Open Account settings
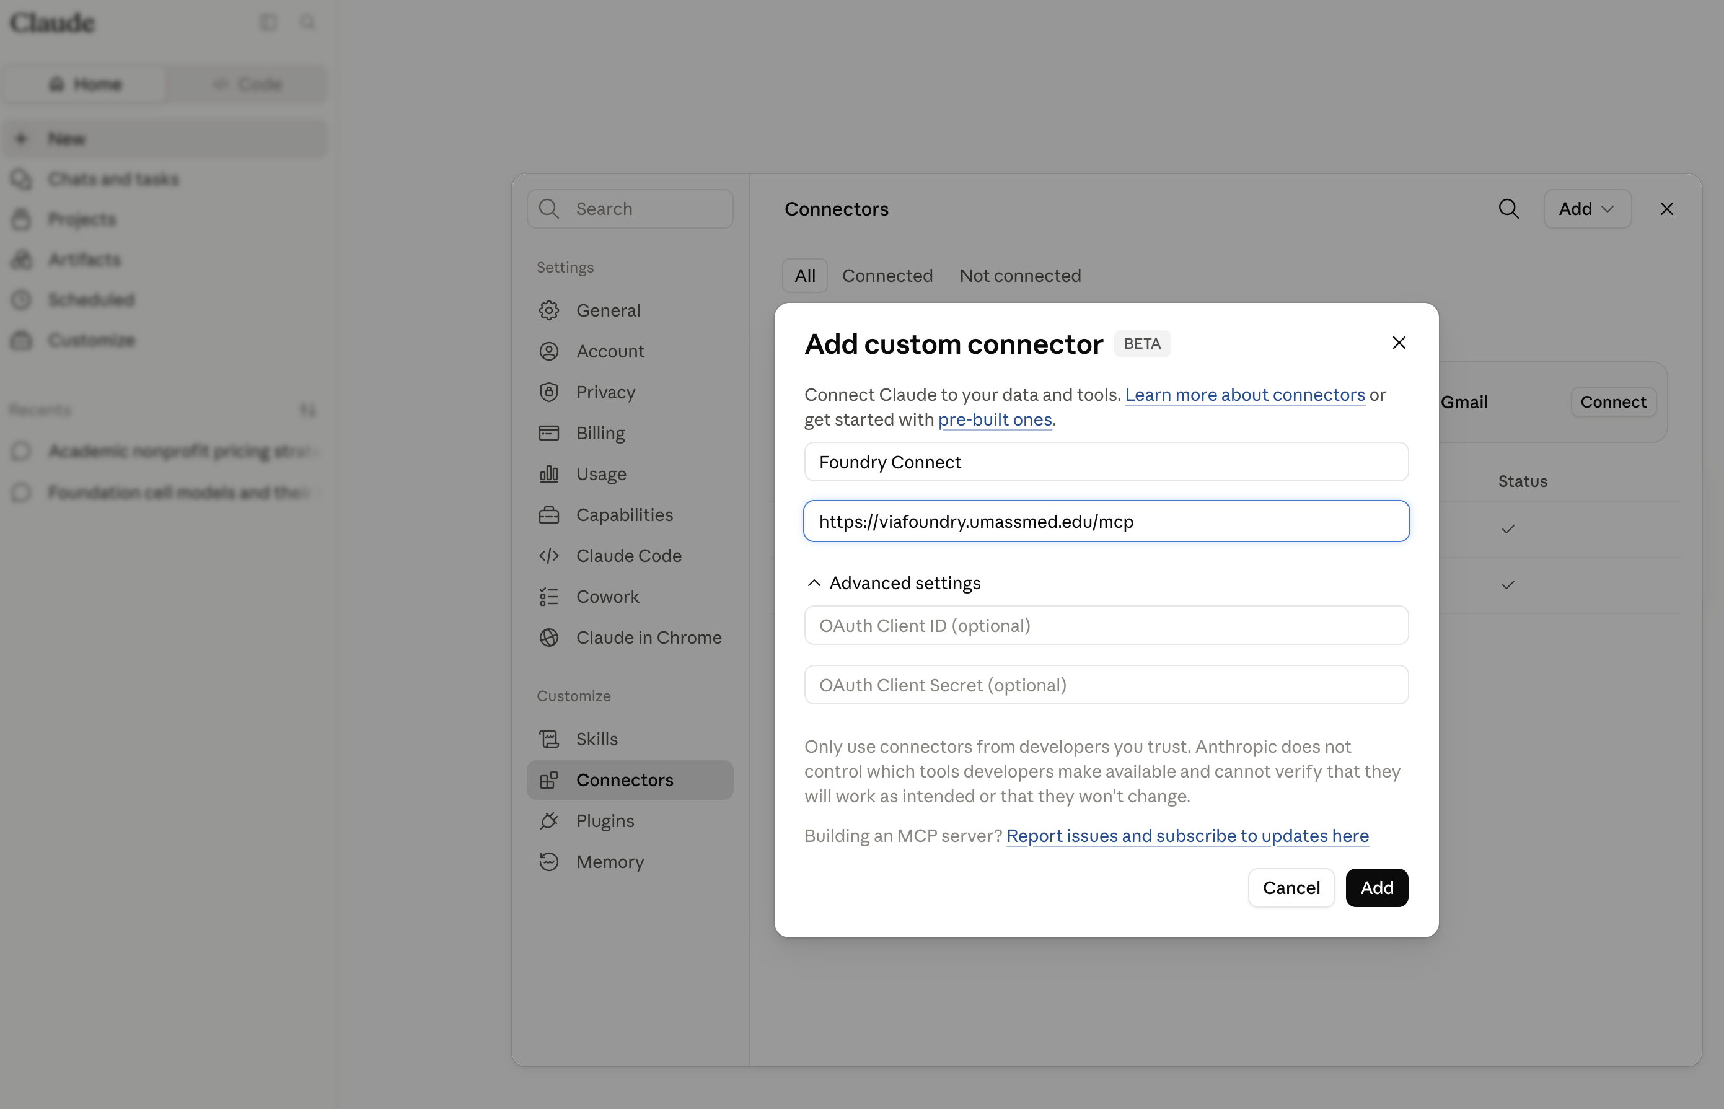The image size is (1724, 1109). [630, 351]
